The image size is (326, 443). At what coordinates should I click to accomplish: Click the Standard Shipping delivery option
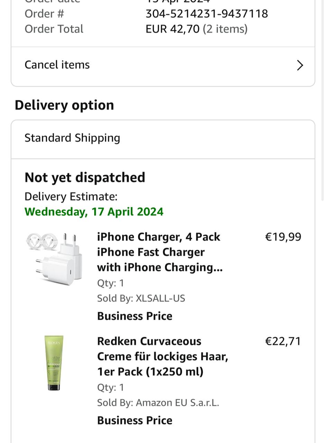[72, 138]
